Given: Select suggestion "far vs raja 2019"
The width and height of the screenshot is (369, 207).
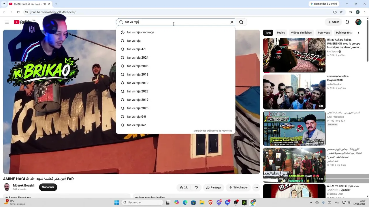Looking at the screenshot, I should pyautogui.click(x=176, y=100).
